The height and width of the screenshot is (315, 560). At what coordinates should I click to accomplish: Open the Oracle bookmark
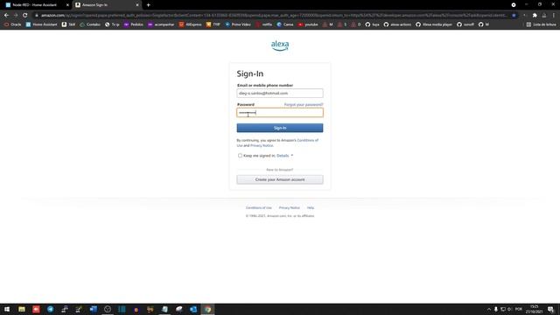[x=12, y=24]
